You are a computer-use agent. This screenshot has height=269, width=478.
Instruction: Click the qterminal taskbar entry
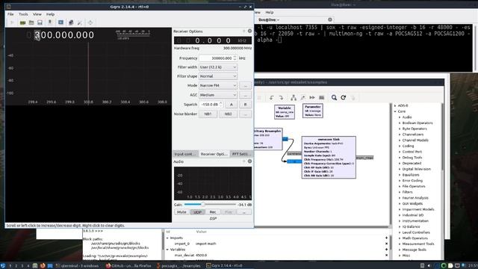pos(77,266)
